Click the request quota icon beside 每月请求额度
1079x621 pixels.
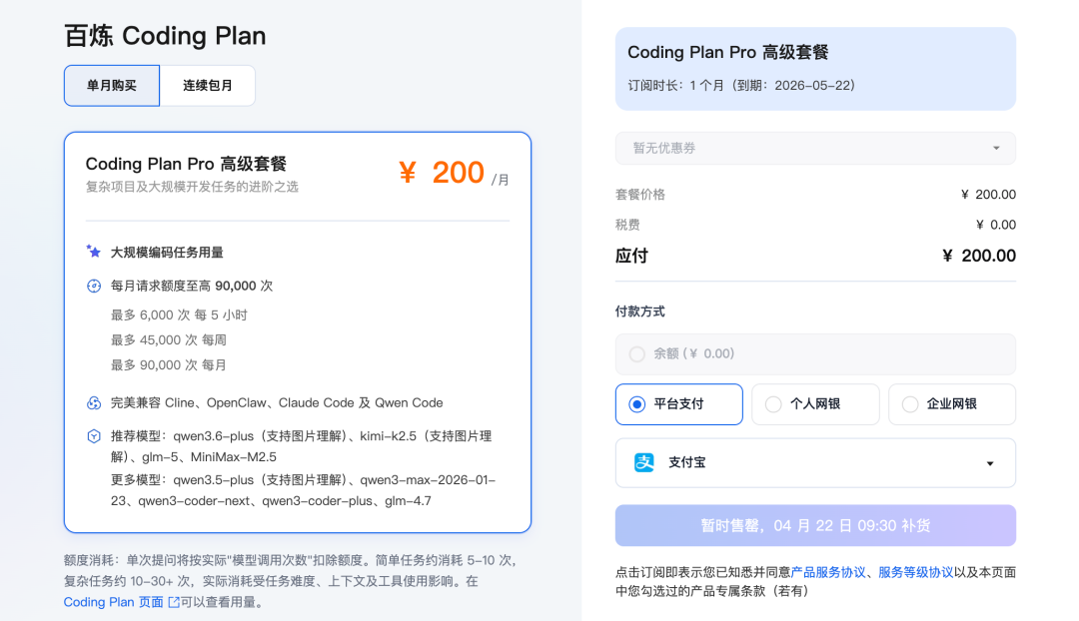pos(94,286)
